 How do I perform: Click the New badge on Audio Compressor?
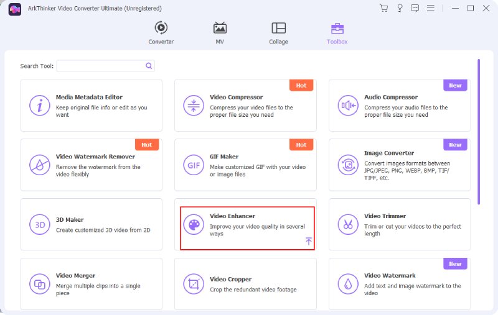pyautogui.click(x=455, y=85)
